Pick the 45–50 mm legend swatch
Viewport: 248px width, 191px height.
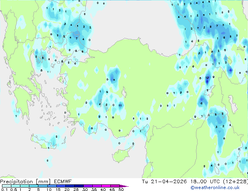click(x=115, y=186)
